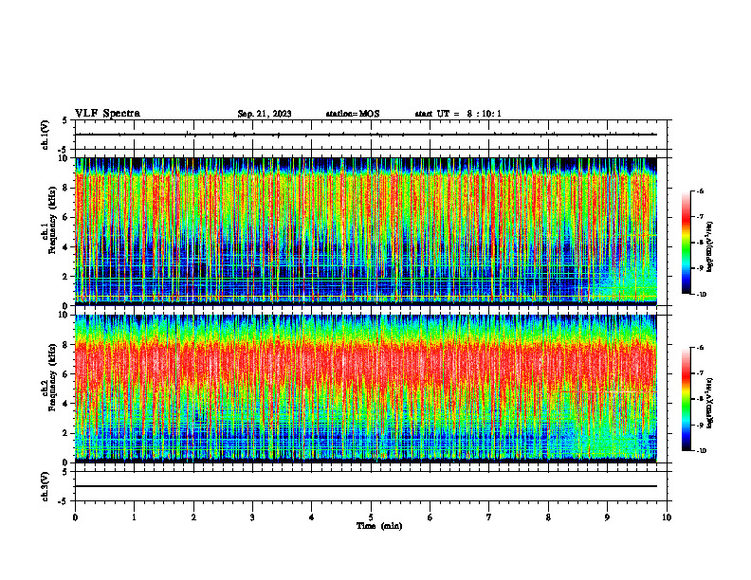This screenshot has height=580, width=751.
Task: Click time-axis tick label "3"
Action: [x=252, y=517]
